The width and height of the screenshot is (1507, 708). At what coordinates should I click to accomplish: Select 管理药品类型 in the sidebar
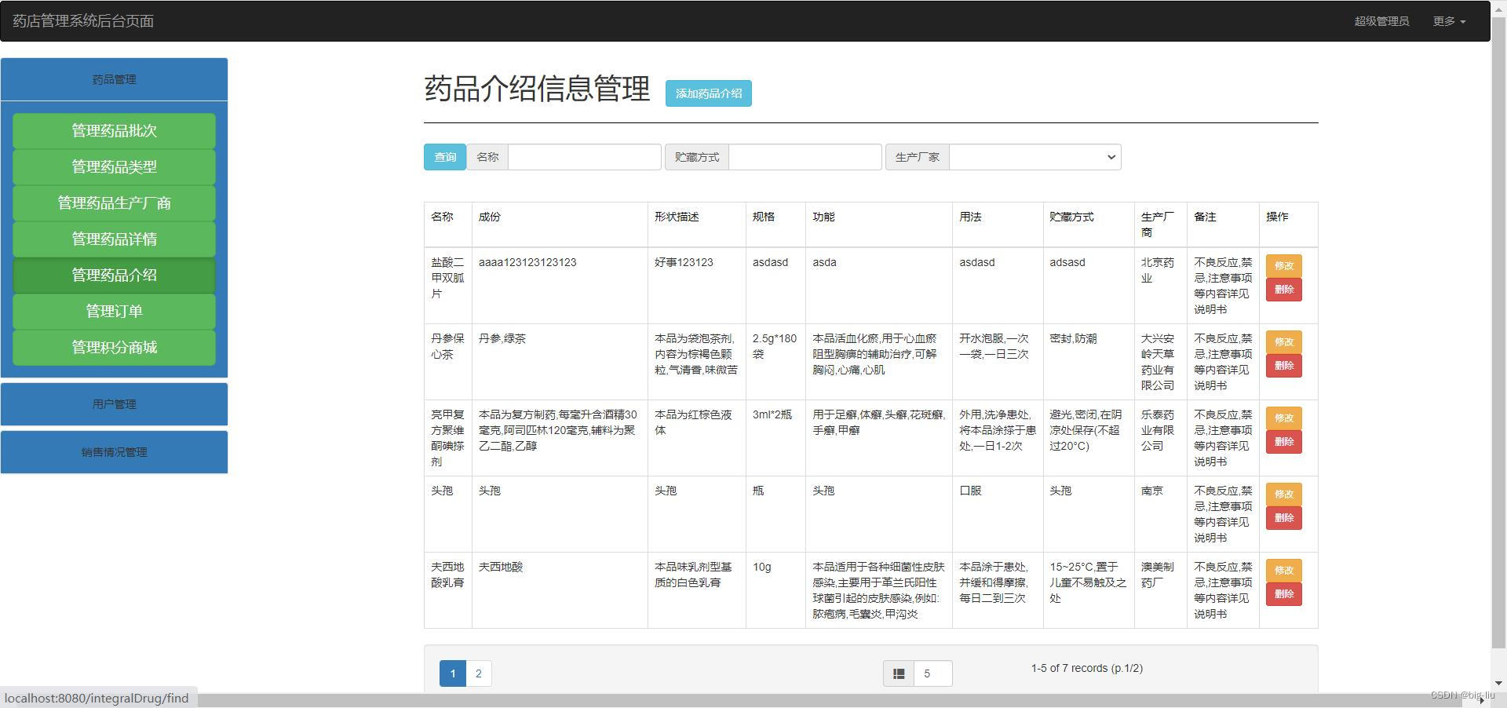click(x=114, y=166)
